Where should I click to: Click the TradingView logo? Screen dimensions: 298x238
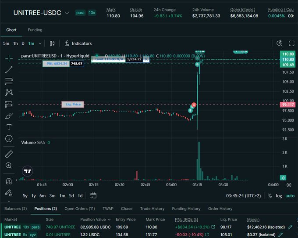(27, 171)
